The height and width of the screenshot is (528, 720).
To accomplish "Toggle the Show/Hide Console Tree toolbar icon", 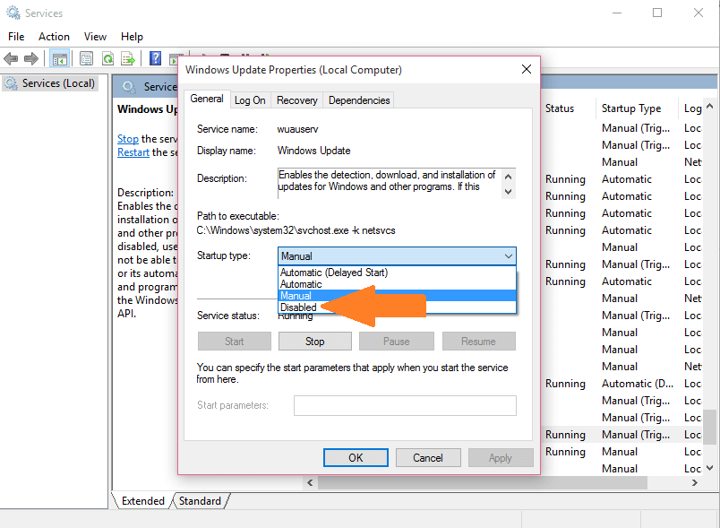I will click(x=60, y=59).
